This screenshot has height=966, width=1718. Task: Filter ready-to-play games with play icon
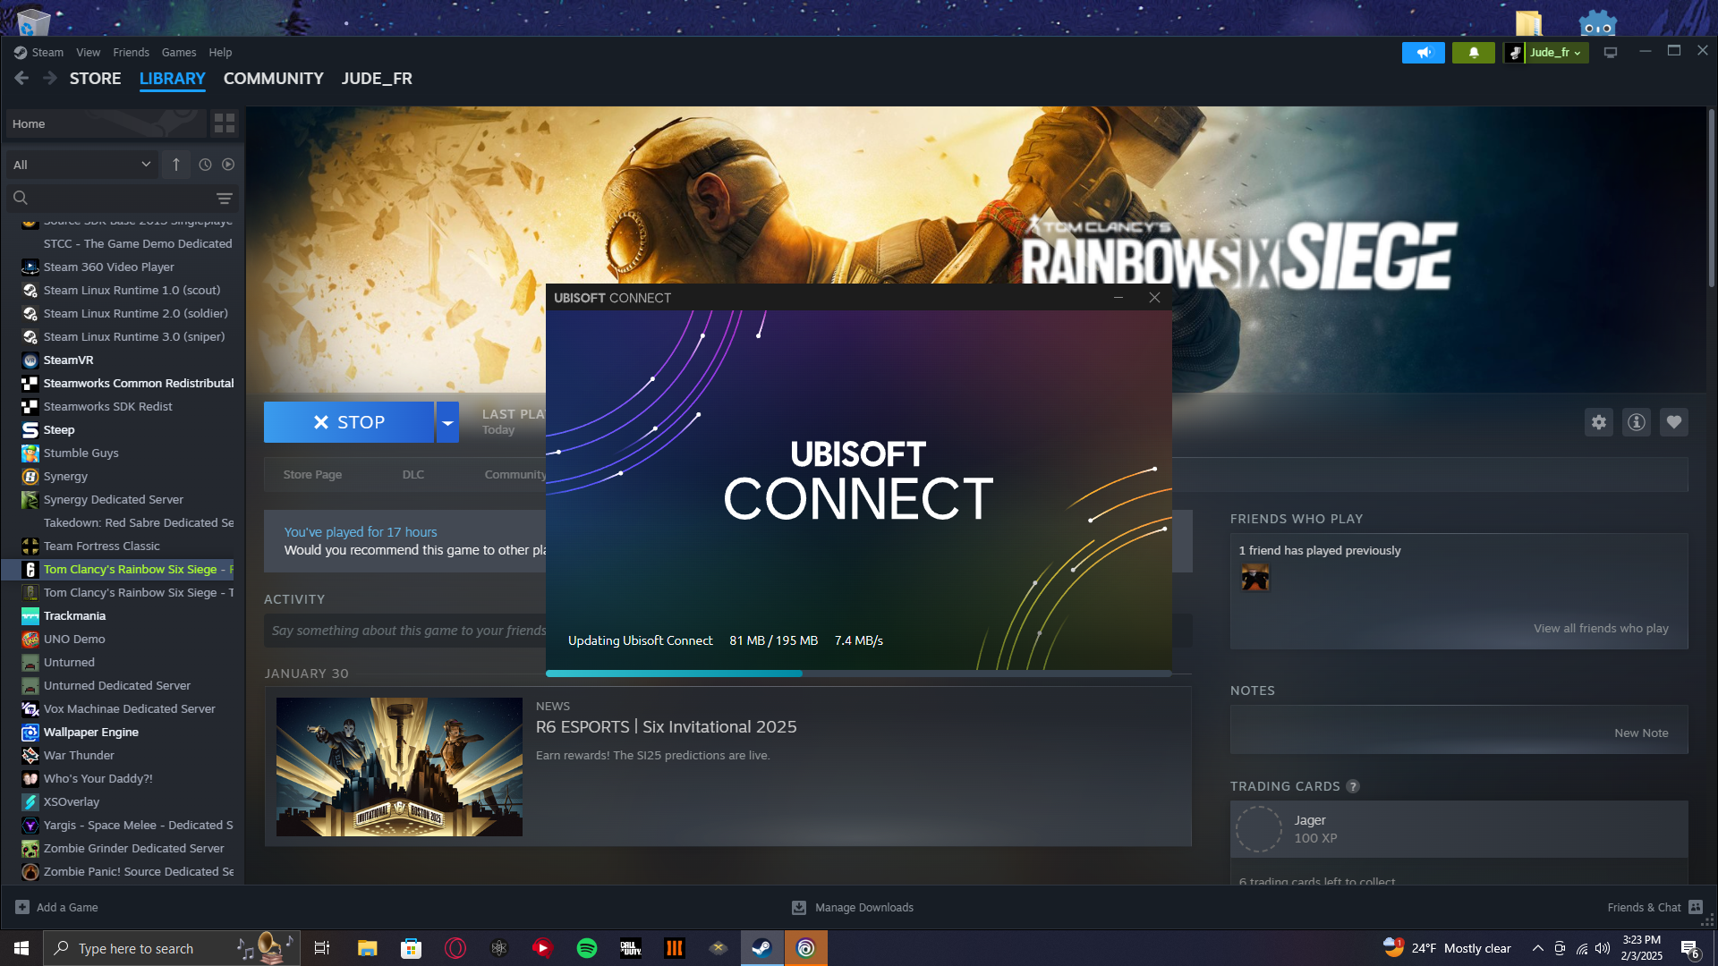point(228,165)
